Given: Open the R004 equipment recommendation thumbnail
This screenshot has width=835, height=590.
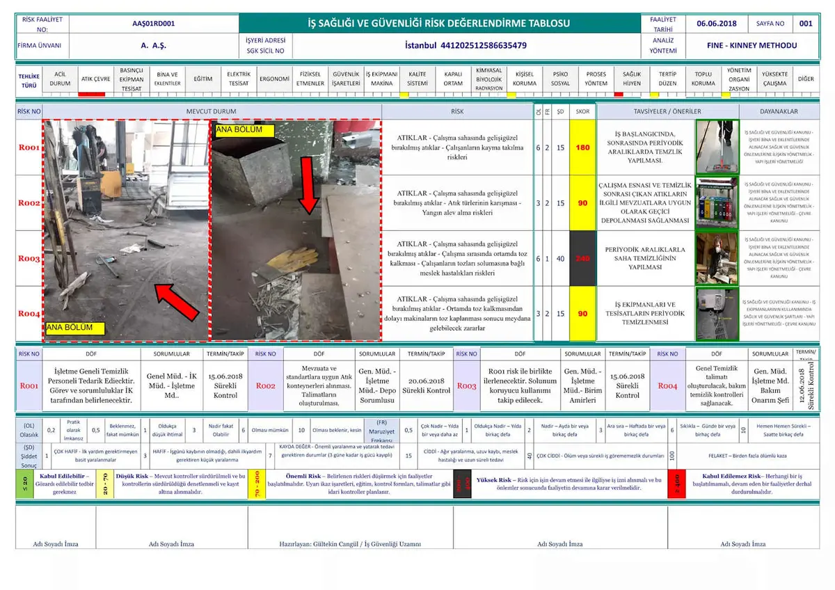Looking at the screenshot, I should tap(717, 313).
